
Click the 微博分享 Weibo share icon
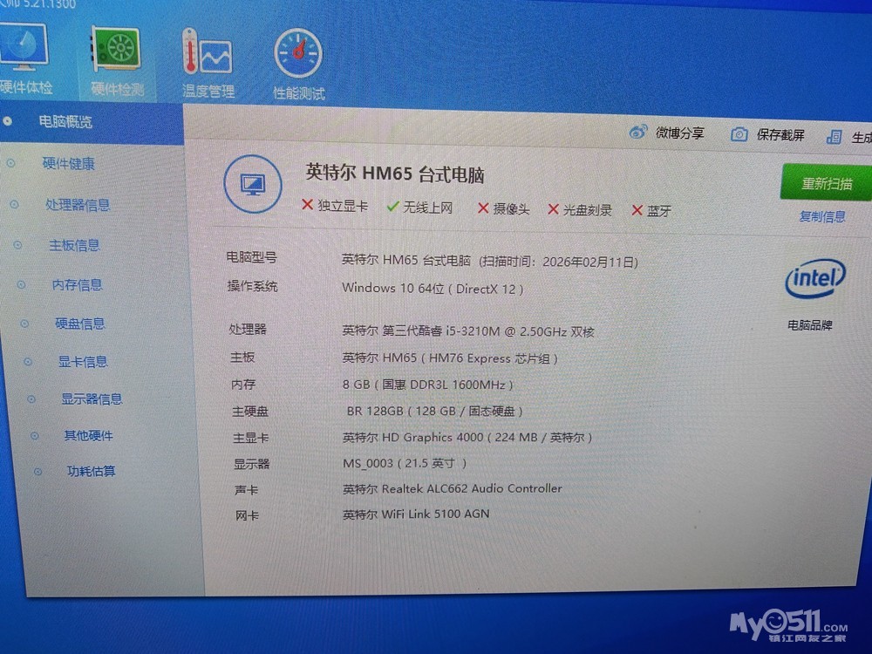[x=639, y=133]
